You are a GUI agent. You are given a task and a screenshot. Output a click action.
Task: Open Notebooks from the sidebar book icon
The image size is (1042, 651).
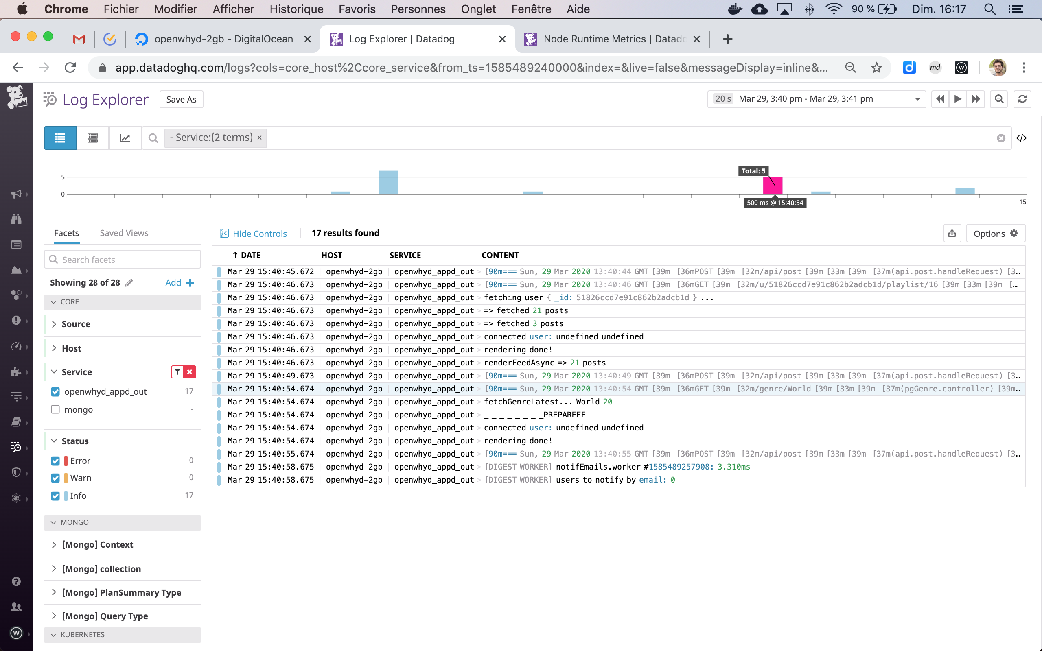pyautogui.click(x=16, y=422)
